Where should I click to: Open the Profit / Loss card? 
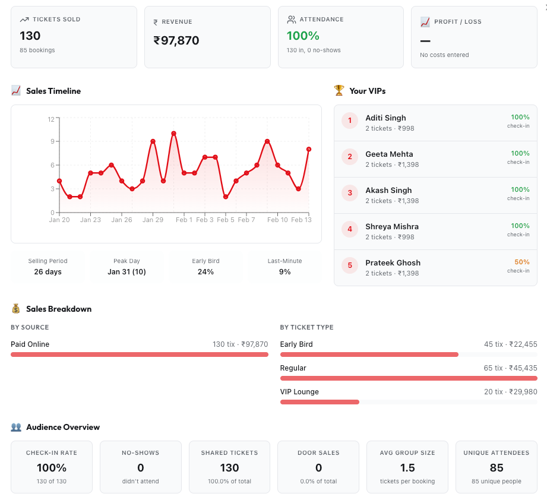coord(474,37)
